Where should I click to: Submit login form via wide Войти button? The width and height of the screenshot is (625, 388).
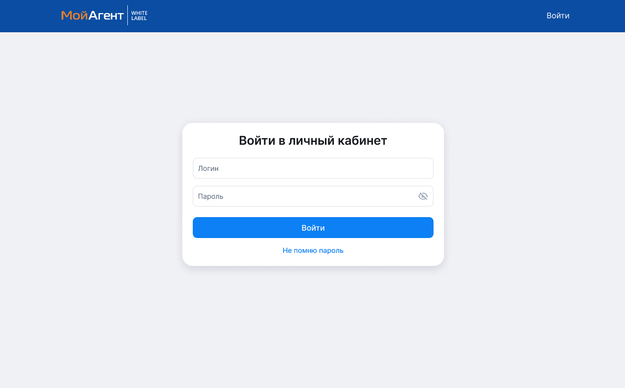[313, 228]
